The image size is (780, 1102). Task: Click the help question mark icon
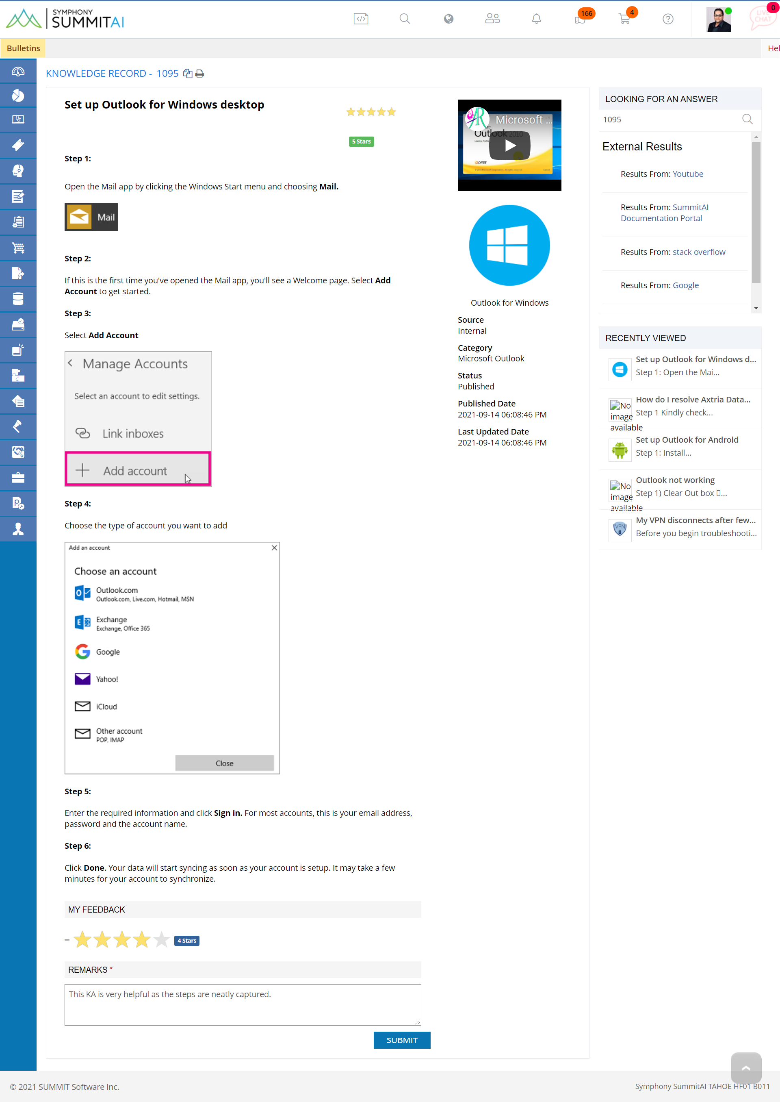point(667,19)
